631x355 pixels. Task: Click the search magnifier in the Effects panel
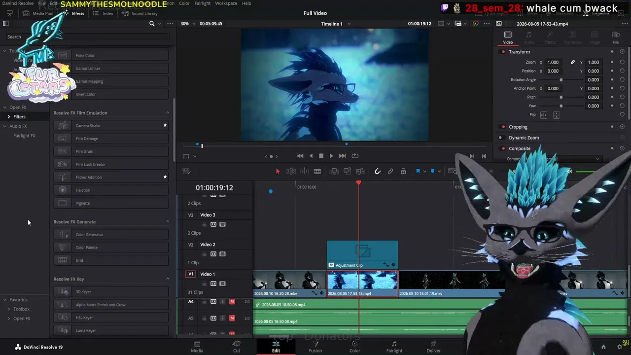pos(152,24)
